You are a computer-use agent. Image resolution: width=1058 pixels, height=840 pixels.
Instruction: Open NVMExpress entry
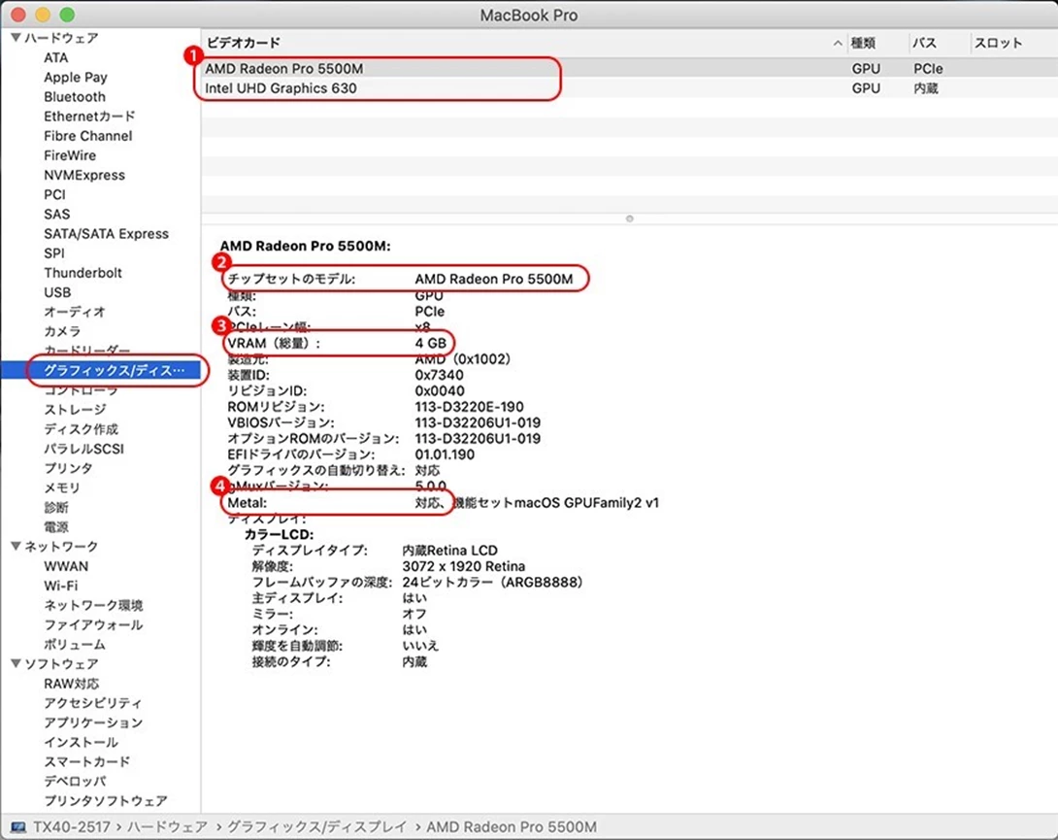pyautogui.click(x=84, y=175)
